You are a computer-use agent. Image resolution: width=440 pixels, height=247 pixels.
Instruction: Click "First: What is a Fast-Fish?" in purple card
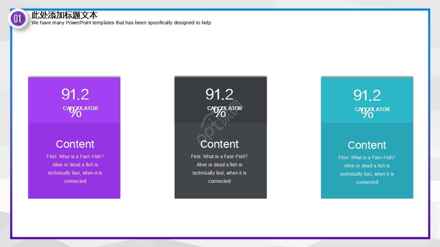(x=75, y=156)
